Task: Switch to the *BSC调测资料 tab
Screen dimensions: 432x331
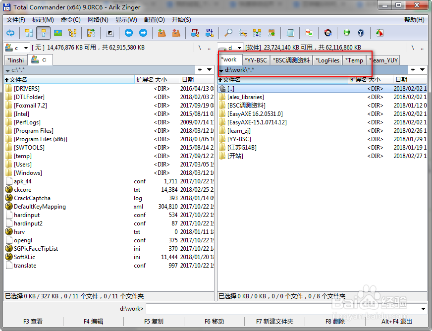Action: [291, 60]
